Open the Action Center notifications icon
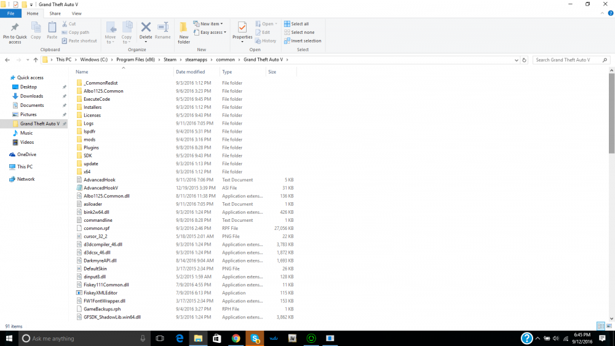The width and height of the screenshot is (615, 346). click(x=603, y=338)
